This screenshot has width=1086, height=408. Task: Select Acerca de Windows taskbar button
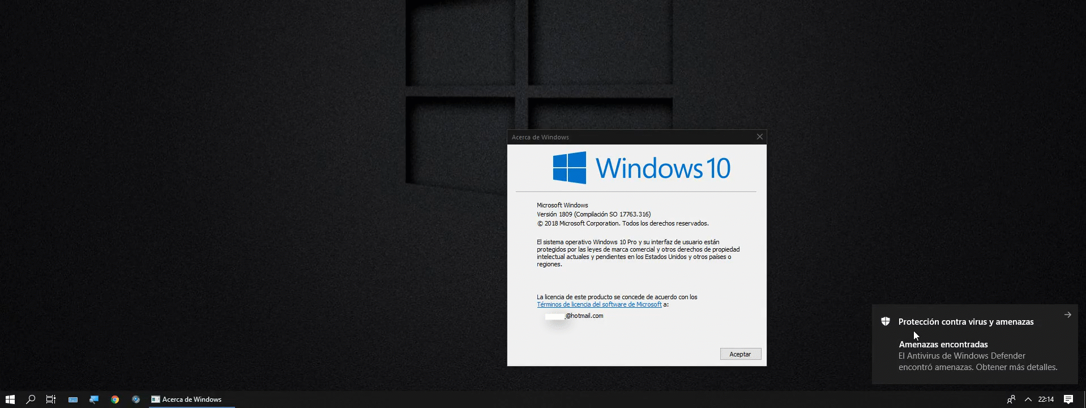[191, 399]
